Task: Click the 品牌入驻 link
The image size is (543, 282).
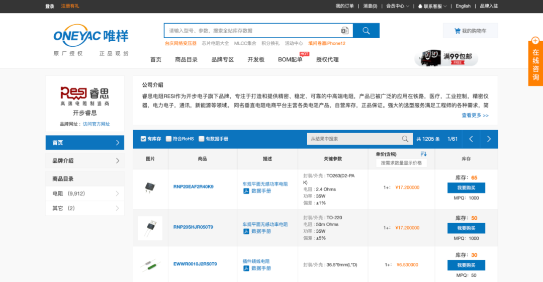Action: (489, 6)
